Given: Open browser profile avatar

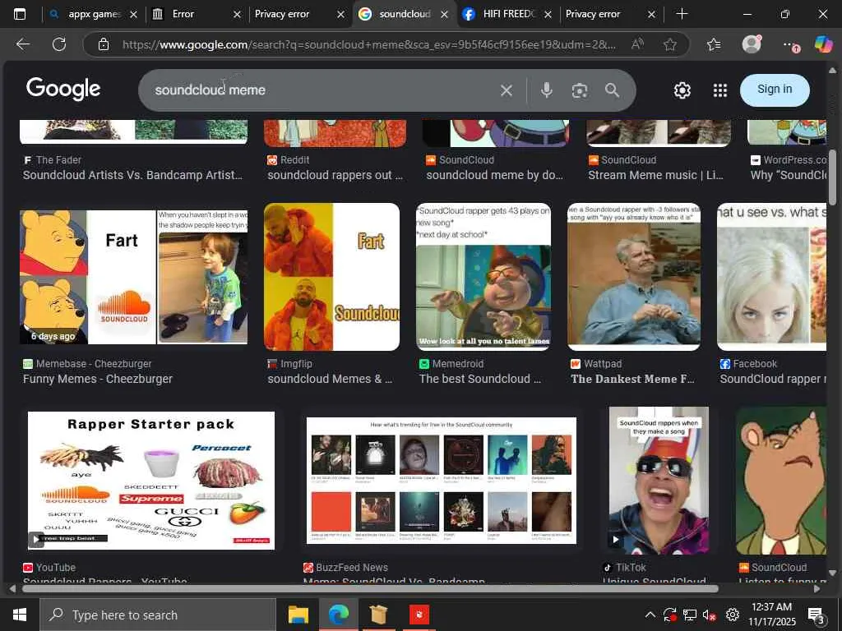Looking at the screenshot, I should (752, 44).
